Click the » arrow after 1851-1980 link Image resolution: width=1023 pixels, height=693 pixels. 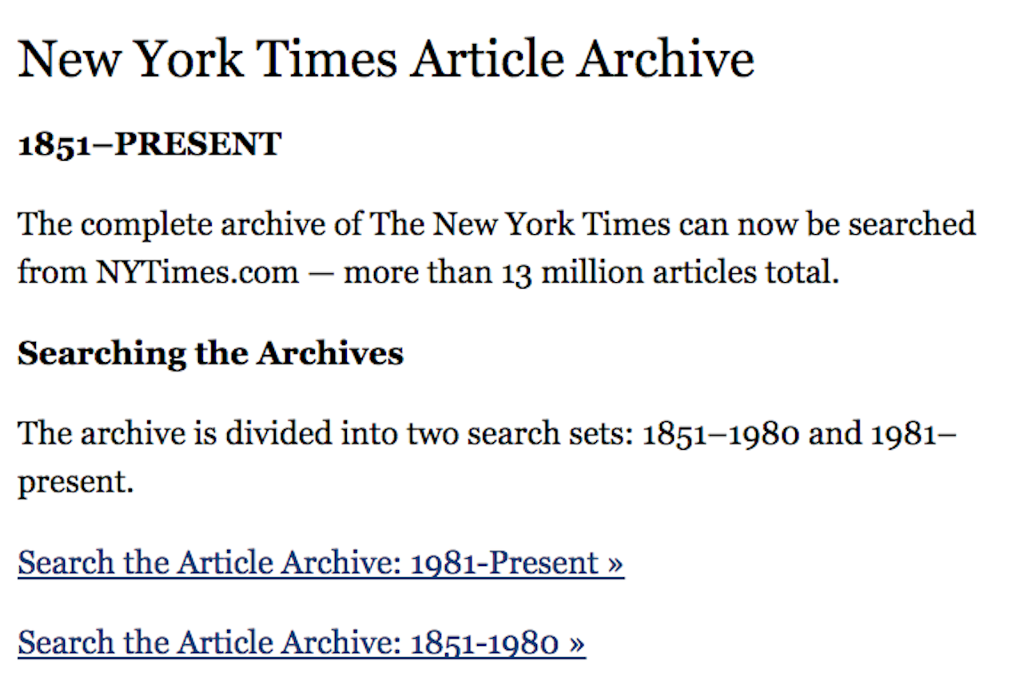pyautogui.click(x=576, y=643)
